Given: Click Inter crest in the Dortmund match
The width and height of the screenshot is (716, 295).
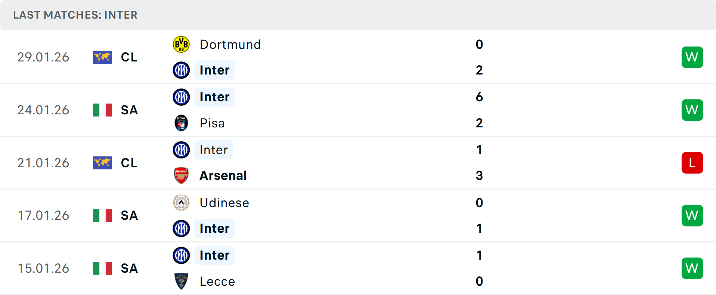Looking at the screenshot, I should tap(181, 70).
